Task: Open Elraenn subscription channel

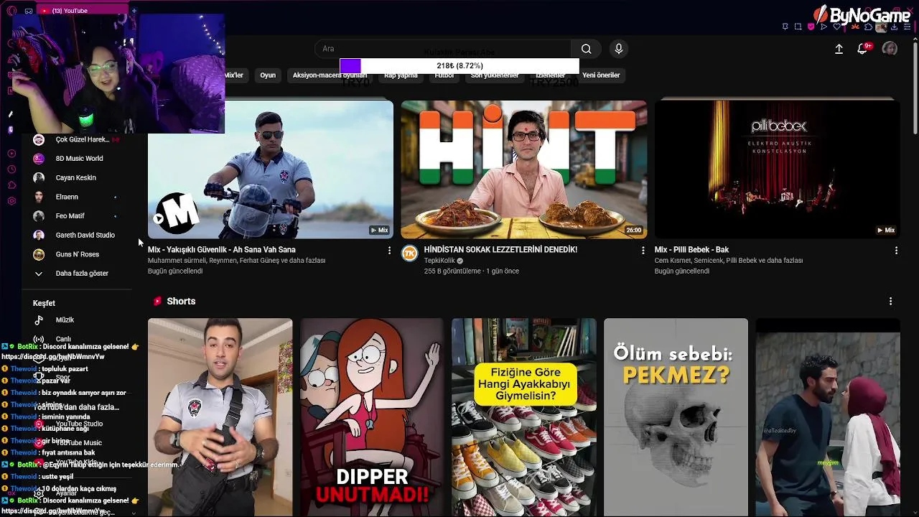Action: click(67, 197)
